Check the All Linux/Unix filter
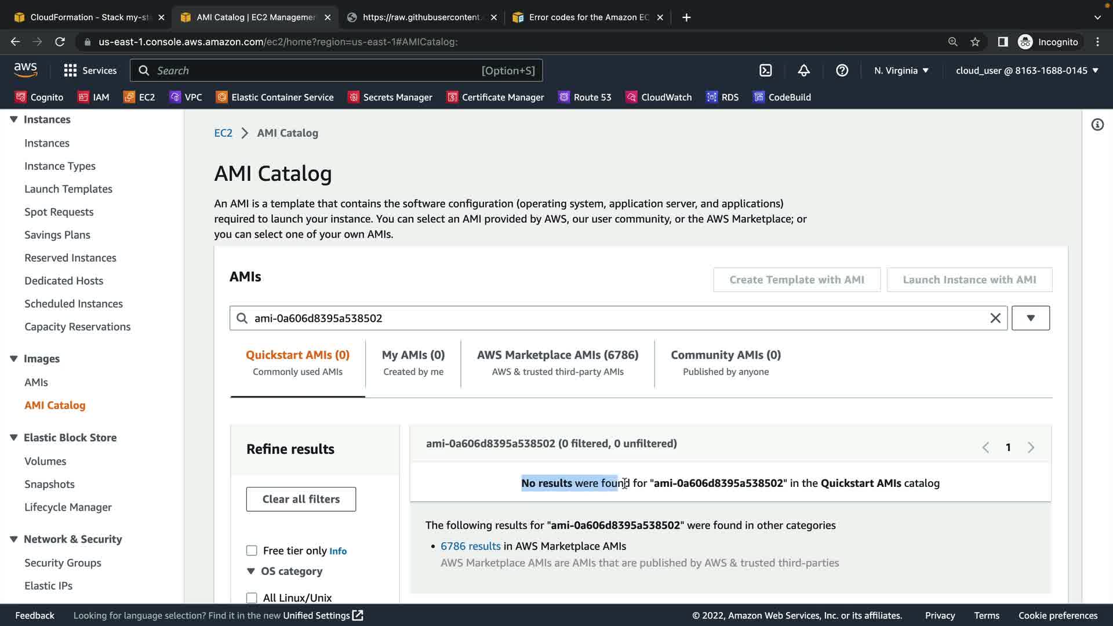 [x=252, y=598]
